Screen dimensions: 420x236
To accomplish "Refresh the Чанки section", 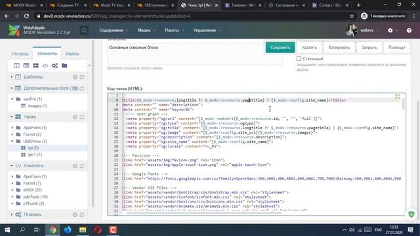I will coord(82,117).
